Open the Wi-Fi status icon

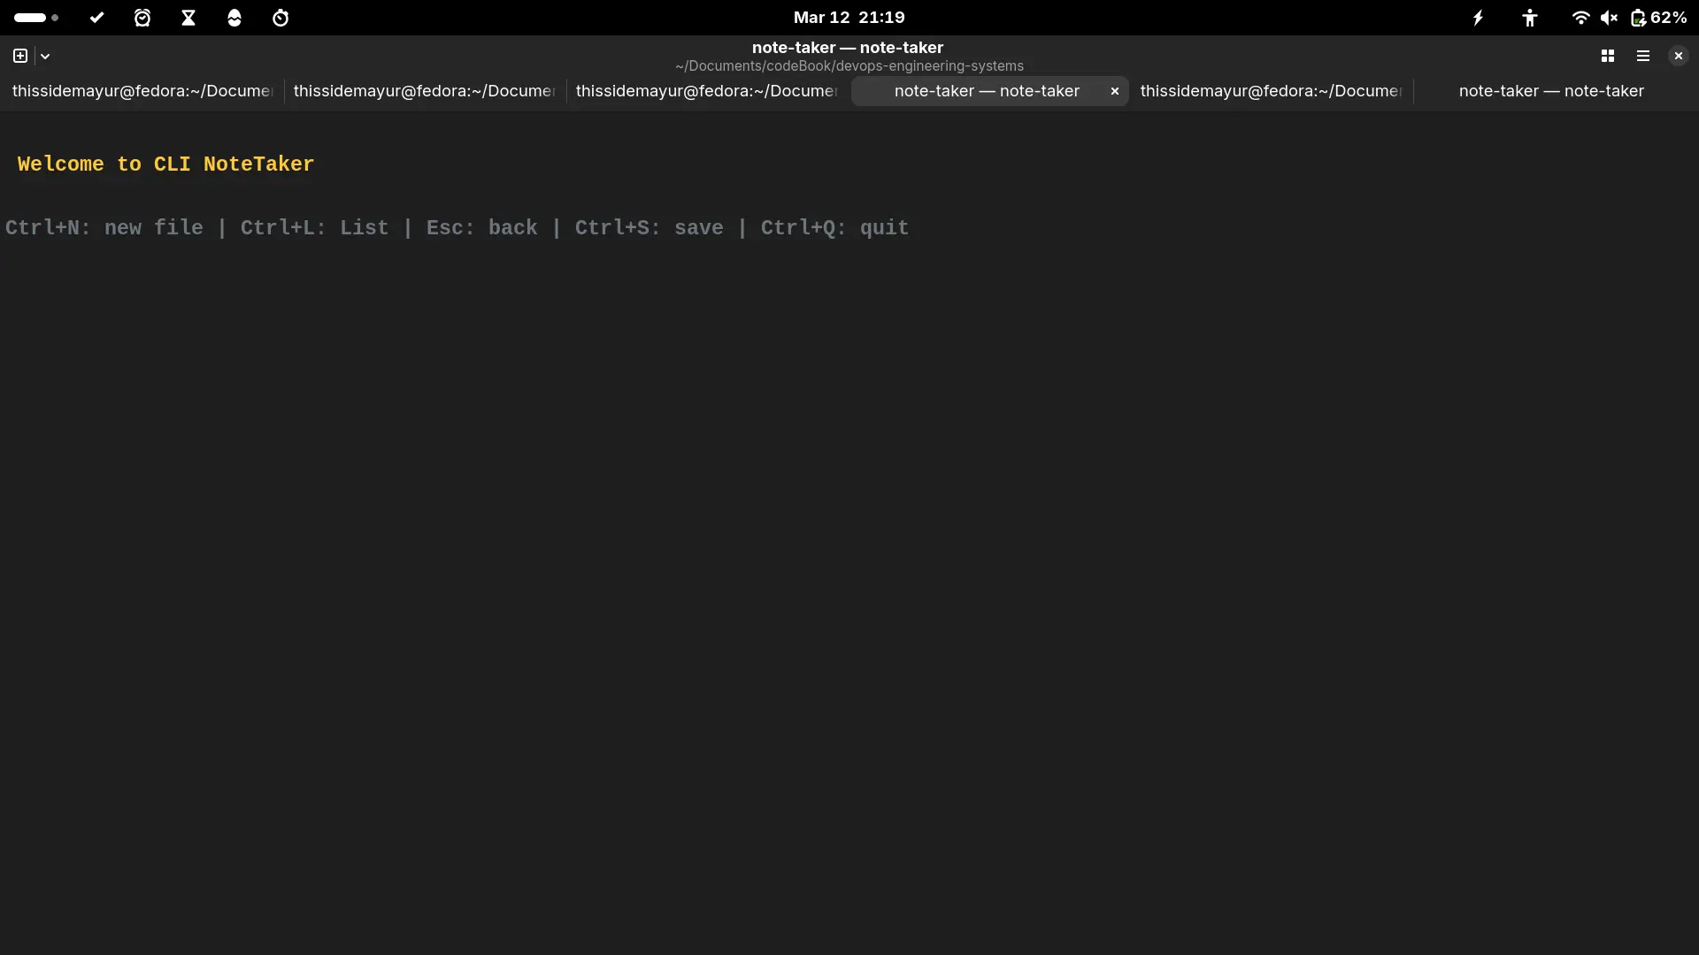pyautogui.click(x=1580, y=18)
